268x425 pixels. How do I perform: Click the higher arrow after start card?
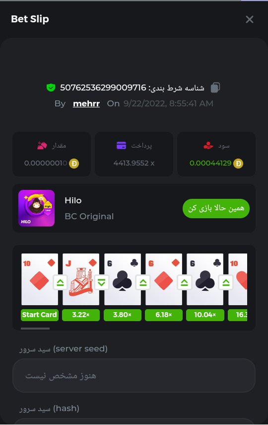(x=60, y=283)
